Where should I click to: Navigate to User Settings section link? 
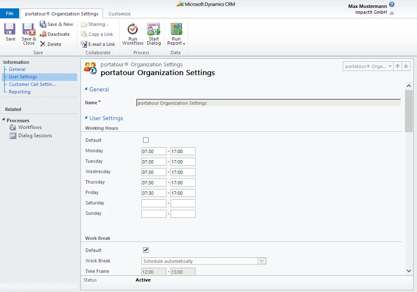click(23, 77)
